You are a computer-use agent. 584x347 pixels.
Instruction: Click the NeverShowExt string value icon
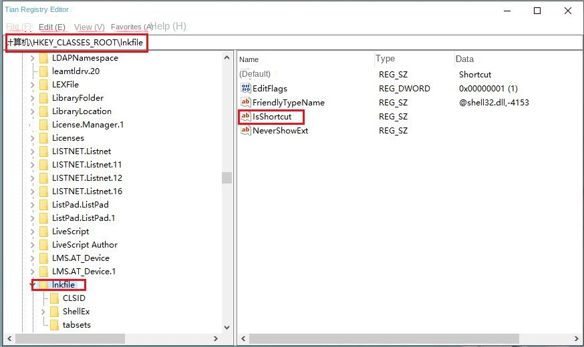click(245, 131)
